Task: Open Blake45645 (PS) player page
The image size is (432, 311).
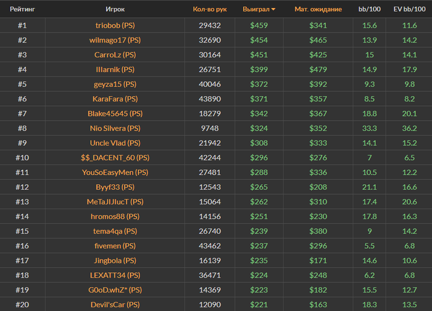Action: point(115,113)
